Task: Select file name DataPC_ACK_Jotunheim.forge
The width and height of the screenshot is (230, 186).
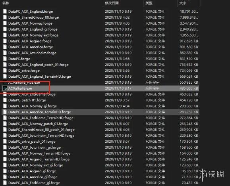Action: tap(32, 53)
